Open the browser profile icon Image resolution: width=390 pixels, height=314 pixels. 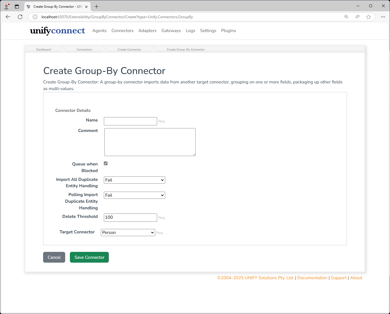pos(7,6)
